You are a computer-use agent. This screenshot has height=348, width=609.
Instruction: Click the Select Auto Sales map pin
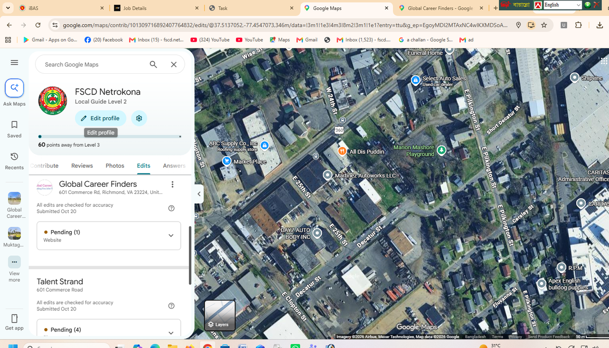(415, 80)
